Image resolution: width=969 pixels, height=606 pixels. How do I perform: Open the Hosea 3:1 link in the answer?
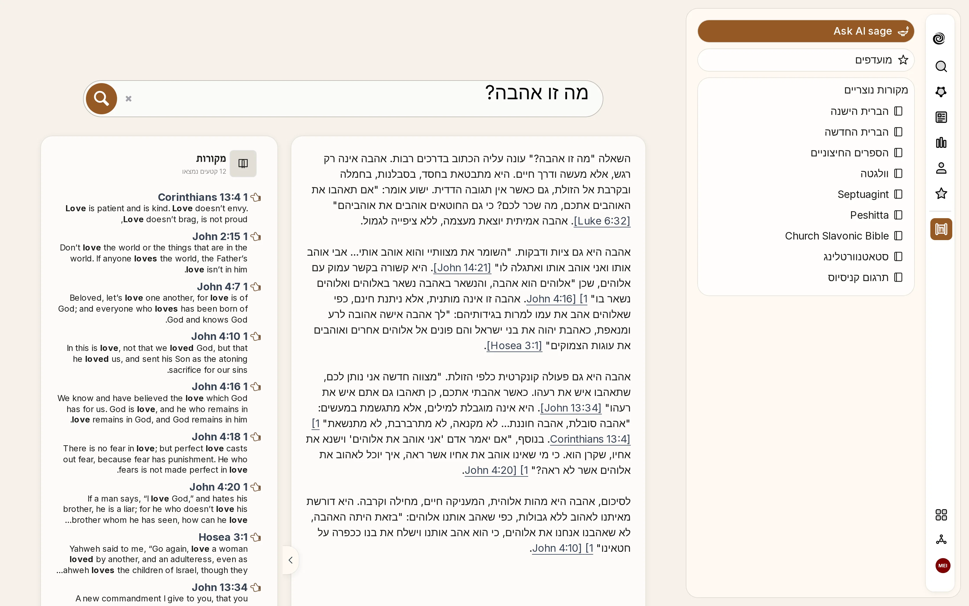(x=514, y=345)
